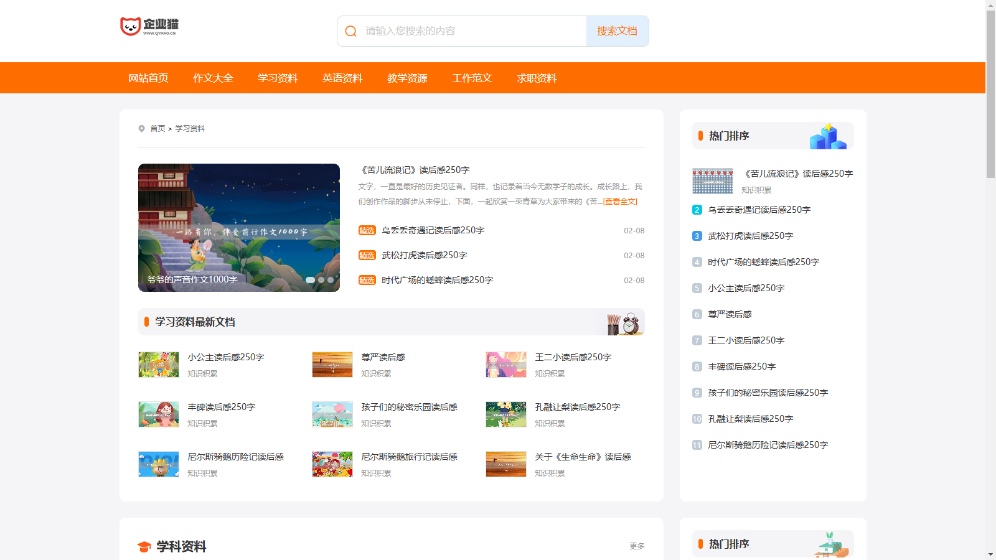Click the search magnifier icon
Screen dimensions: 996x560
(x=351, y=31)
